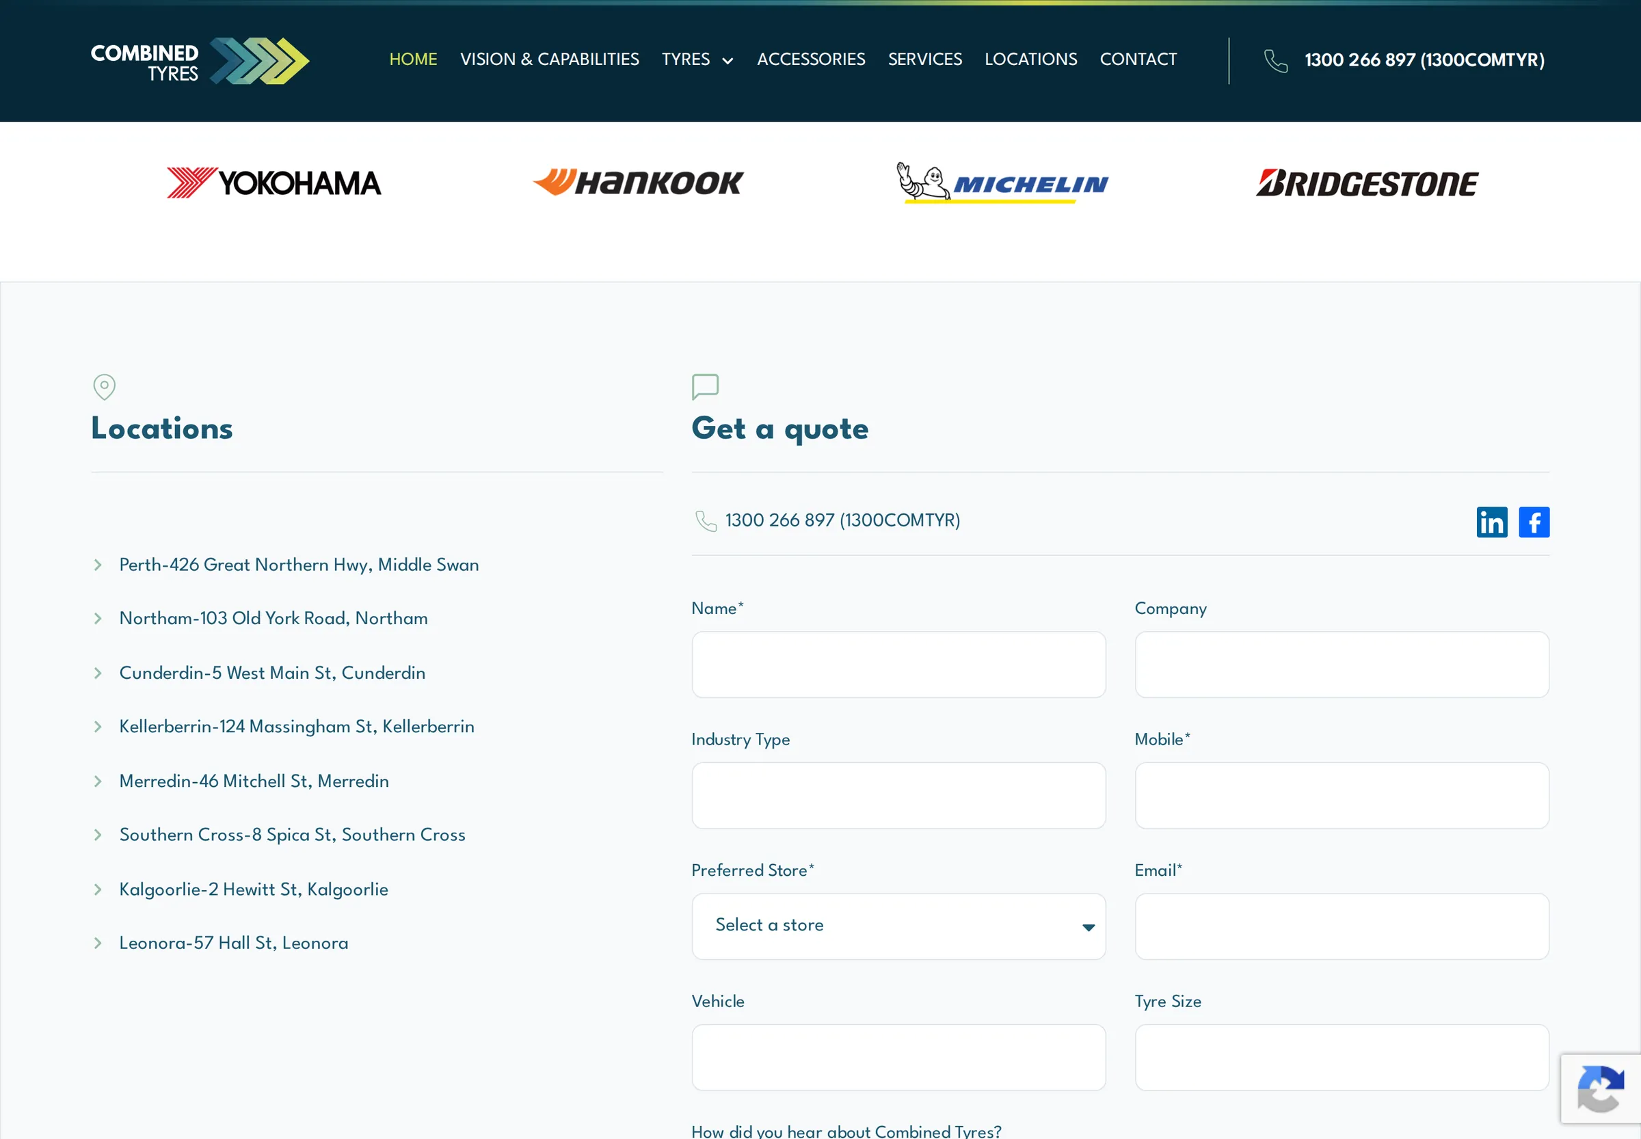
Task: Click the Hankook brand logo
Action: point(638,182)
